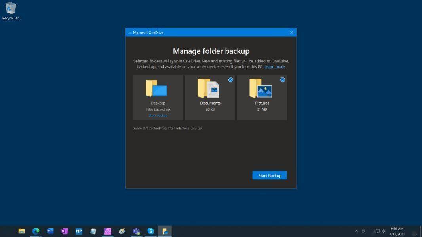Open the pink Affinity Photo taskbar icon
This screenshot has width=422, height=237.
pos(108,231)
